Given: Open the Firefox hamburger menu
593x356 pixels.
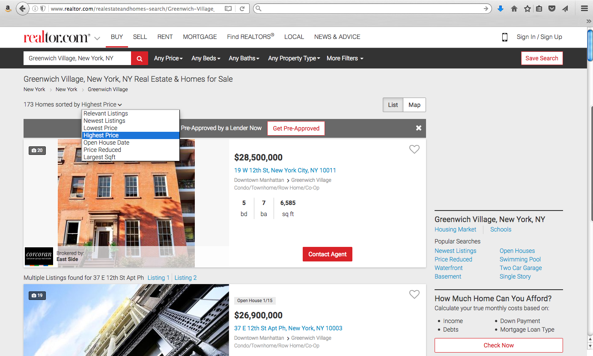Looking at the screenshot, I should [x=584, y=9].
